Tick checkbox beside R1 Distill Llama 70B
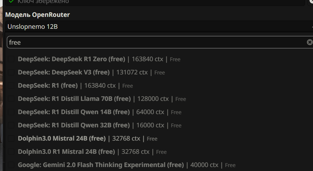 pos(11,99)
